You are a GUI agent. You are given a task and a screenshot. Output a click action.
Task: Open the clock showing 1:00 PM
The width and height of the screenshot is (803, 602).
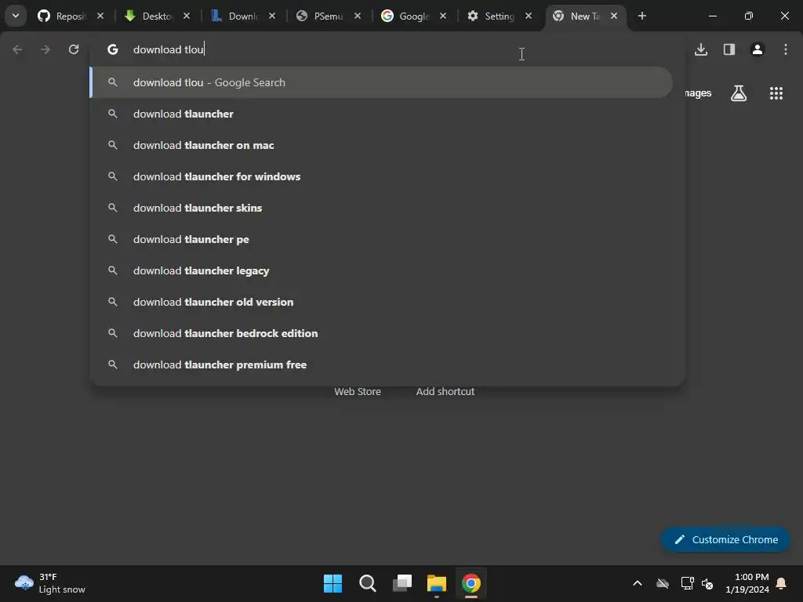[x=747, y=583]
